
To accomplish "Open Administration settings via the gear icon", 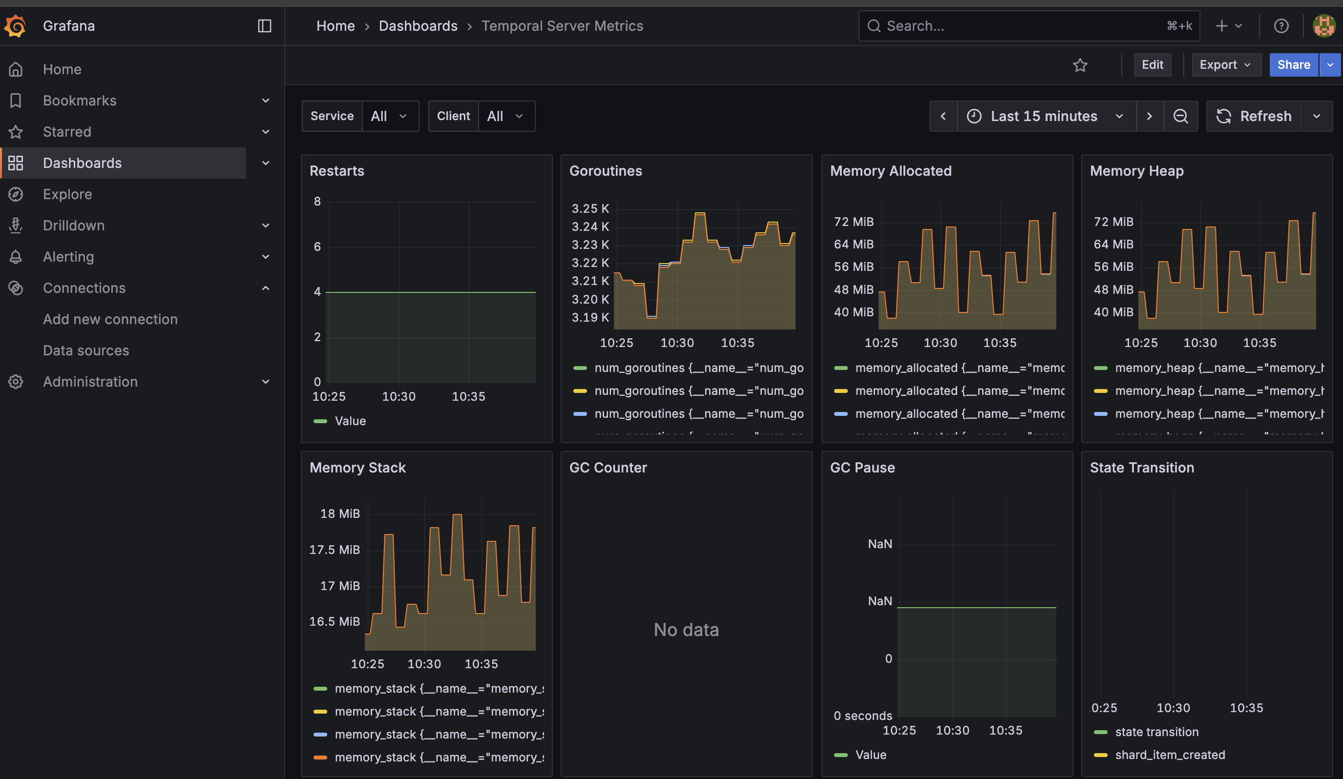I will coord(16,381).
